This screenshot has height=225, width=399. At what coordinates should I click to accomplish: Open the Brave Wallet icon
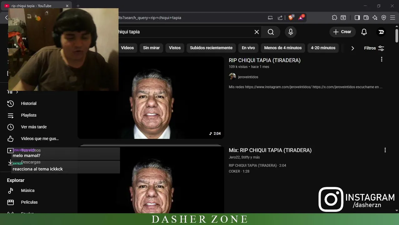pos(366,18)
